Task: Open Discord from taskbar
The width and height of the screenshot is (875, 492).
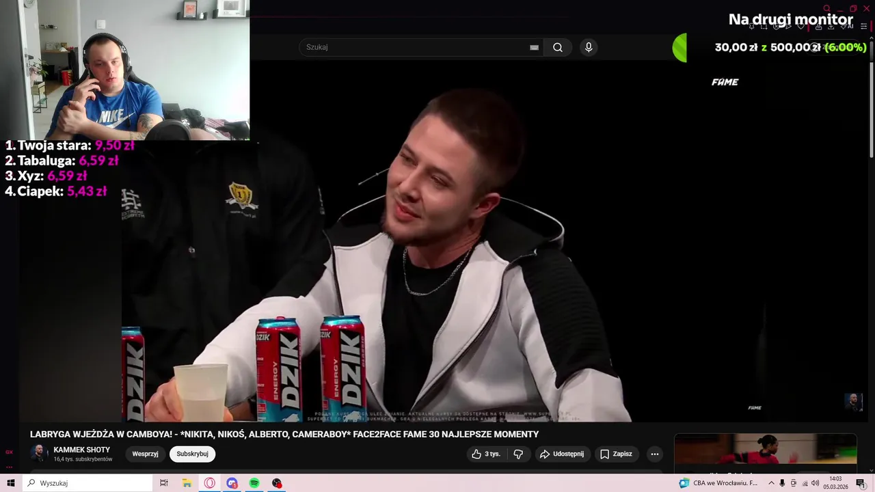Action: (x=232, y=483)
